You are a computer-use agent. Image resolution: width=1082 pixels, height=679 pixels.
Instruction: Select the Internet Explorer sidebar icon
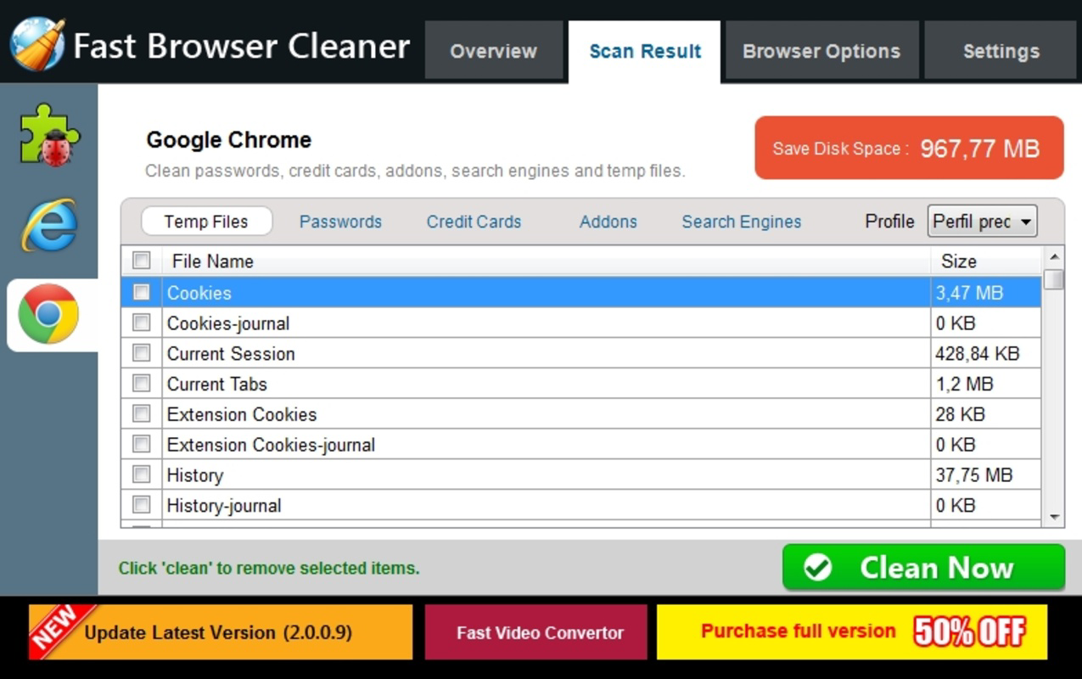(x=49, y=225)
